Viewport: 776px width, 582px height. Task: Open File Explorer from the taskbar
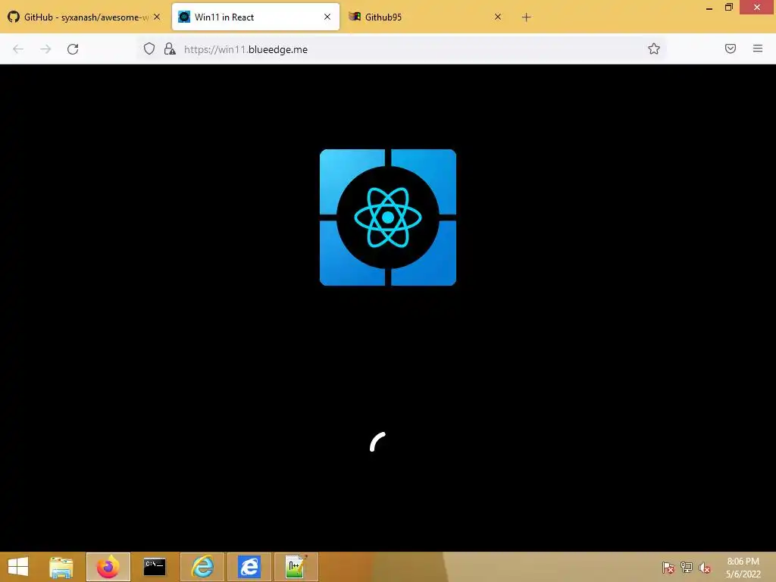tap(61, 567)
